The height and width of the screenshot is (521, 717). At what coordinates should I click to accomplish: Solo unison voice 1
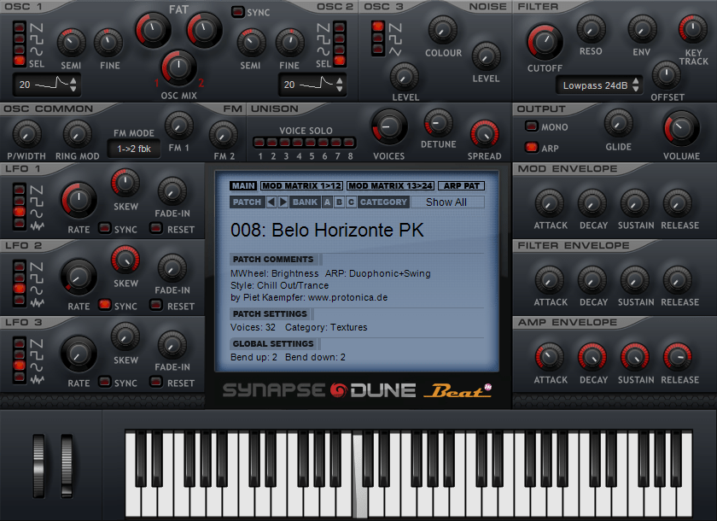click(x=261, y=143)
